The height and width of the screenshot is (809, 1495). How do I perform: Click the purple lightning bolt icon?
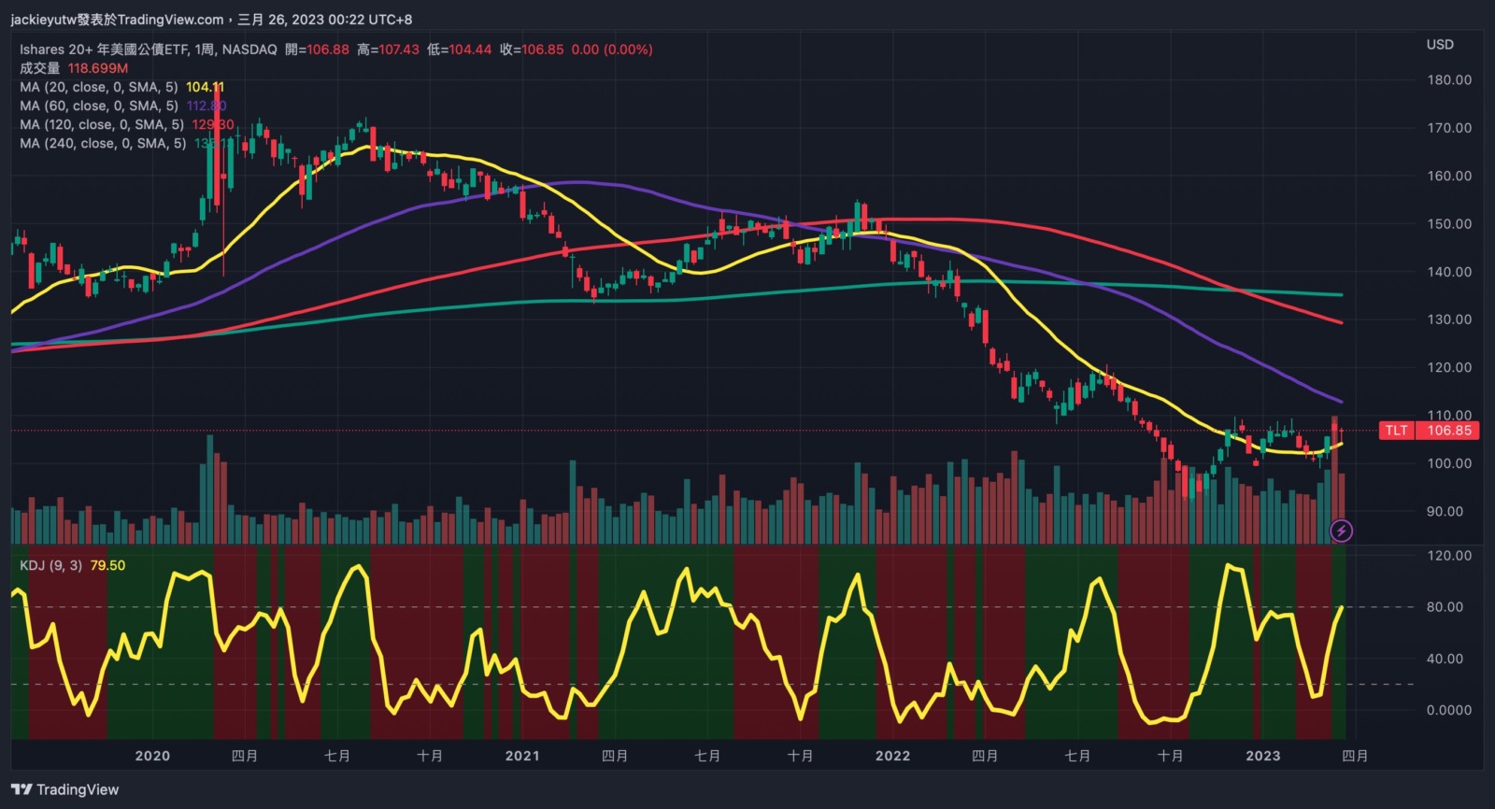pyautogui.click(x=1341, y=532)
